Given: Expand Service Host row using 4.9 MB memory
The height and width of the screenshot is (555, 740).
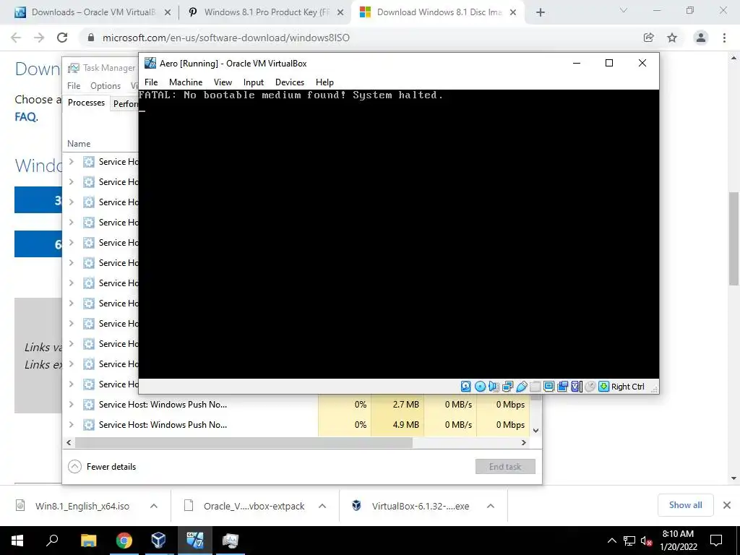Looking at the screenshot, I should click(x=72, y=425).
